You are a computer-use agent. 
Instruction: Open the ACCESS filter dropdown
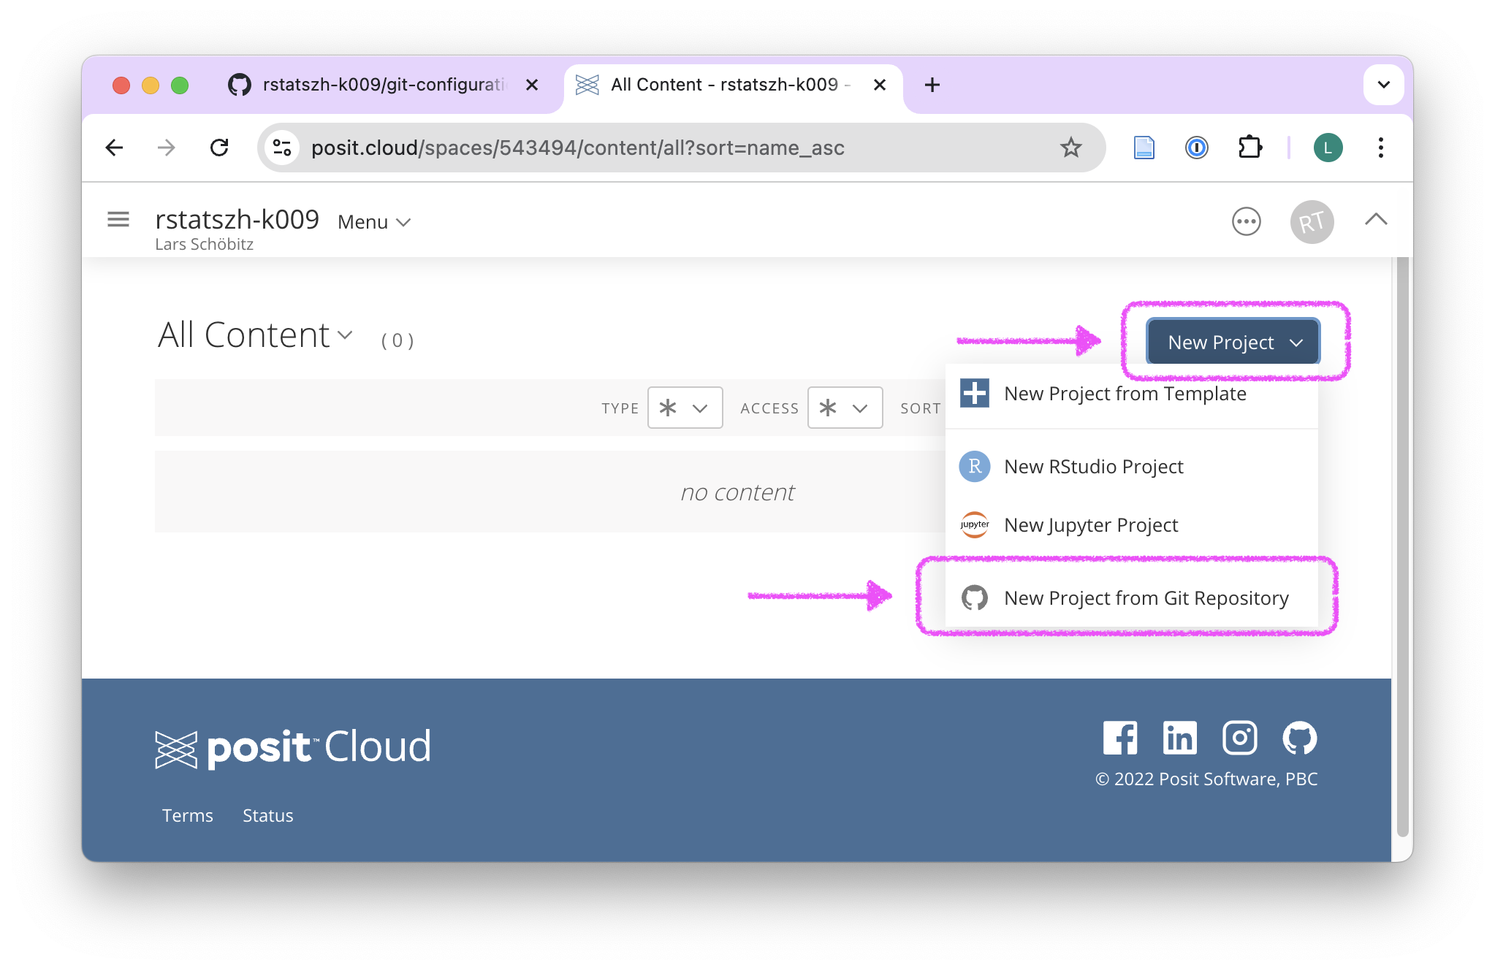pos(845,408)
